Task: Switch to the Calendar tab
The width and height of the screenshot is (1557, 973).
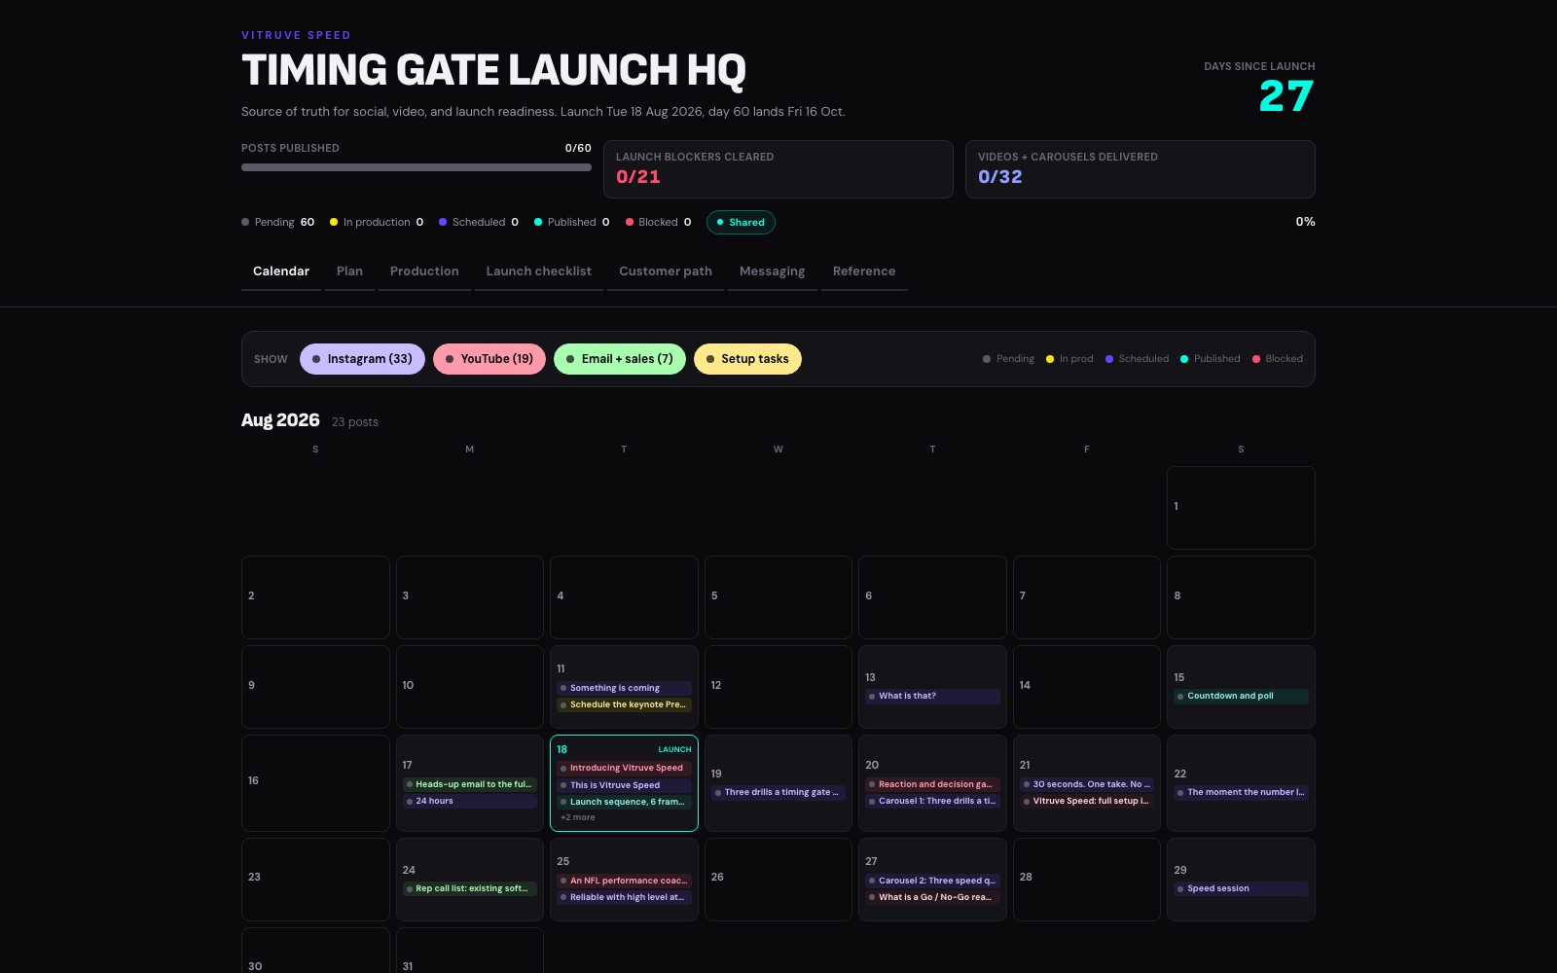Action: click(281, 271)
